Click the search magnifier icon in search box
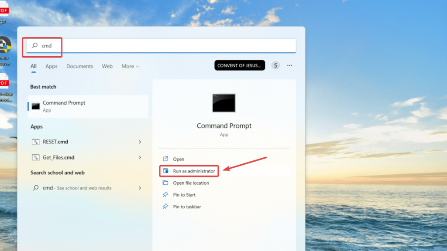This screenshot has height=251, width=447. (35, 45)
